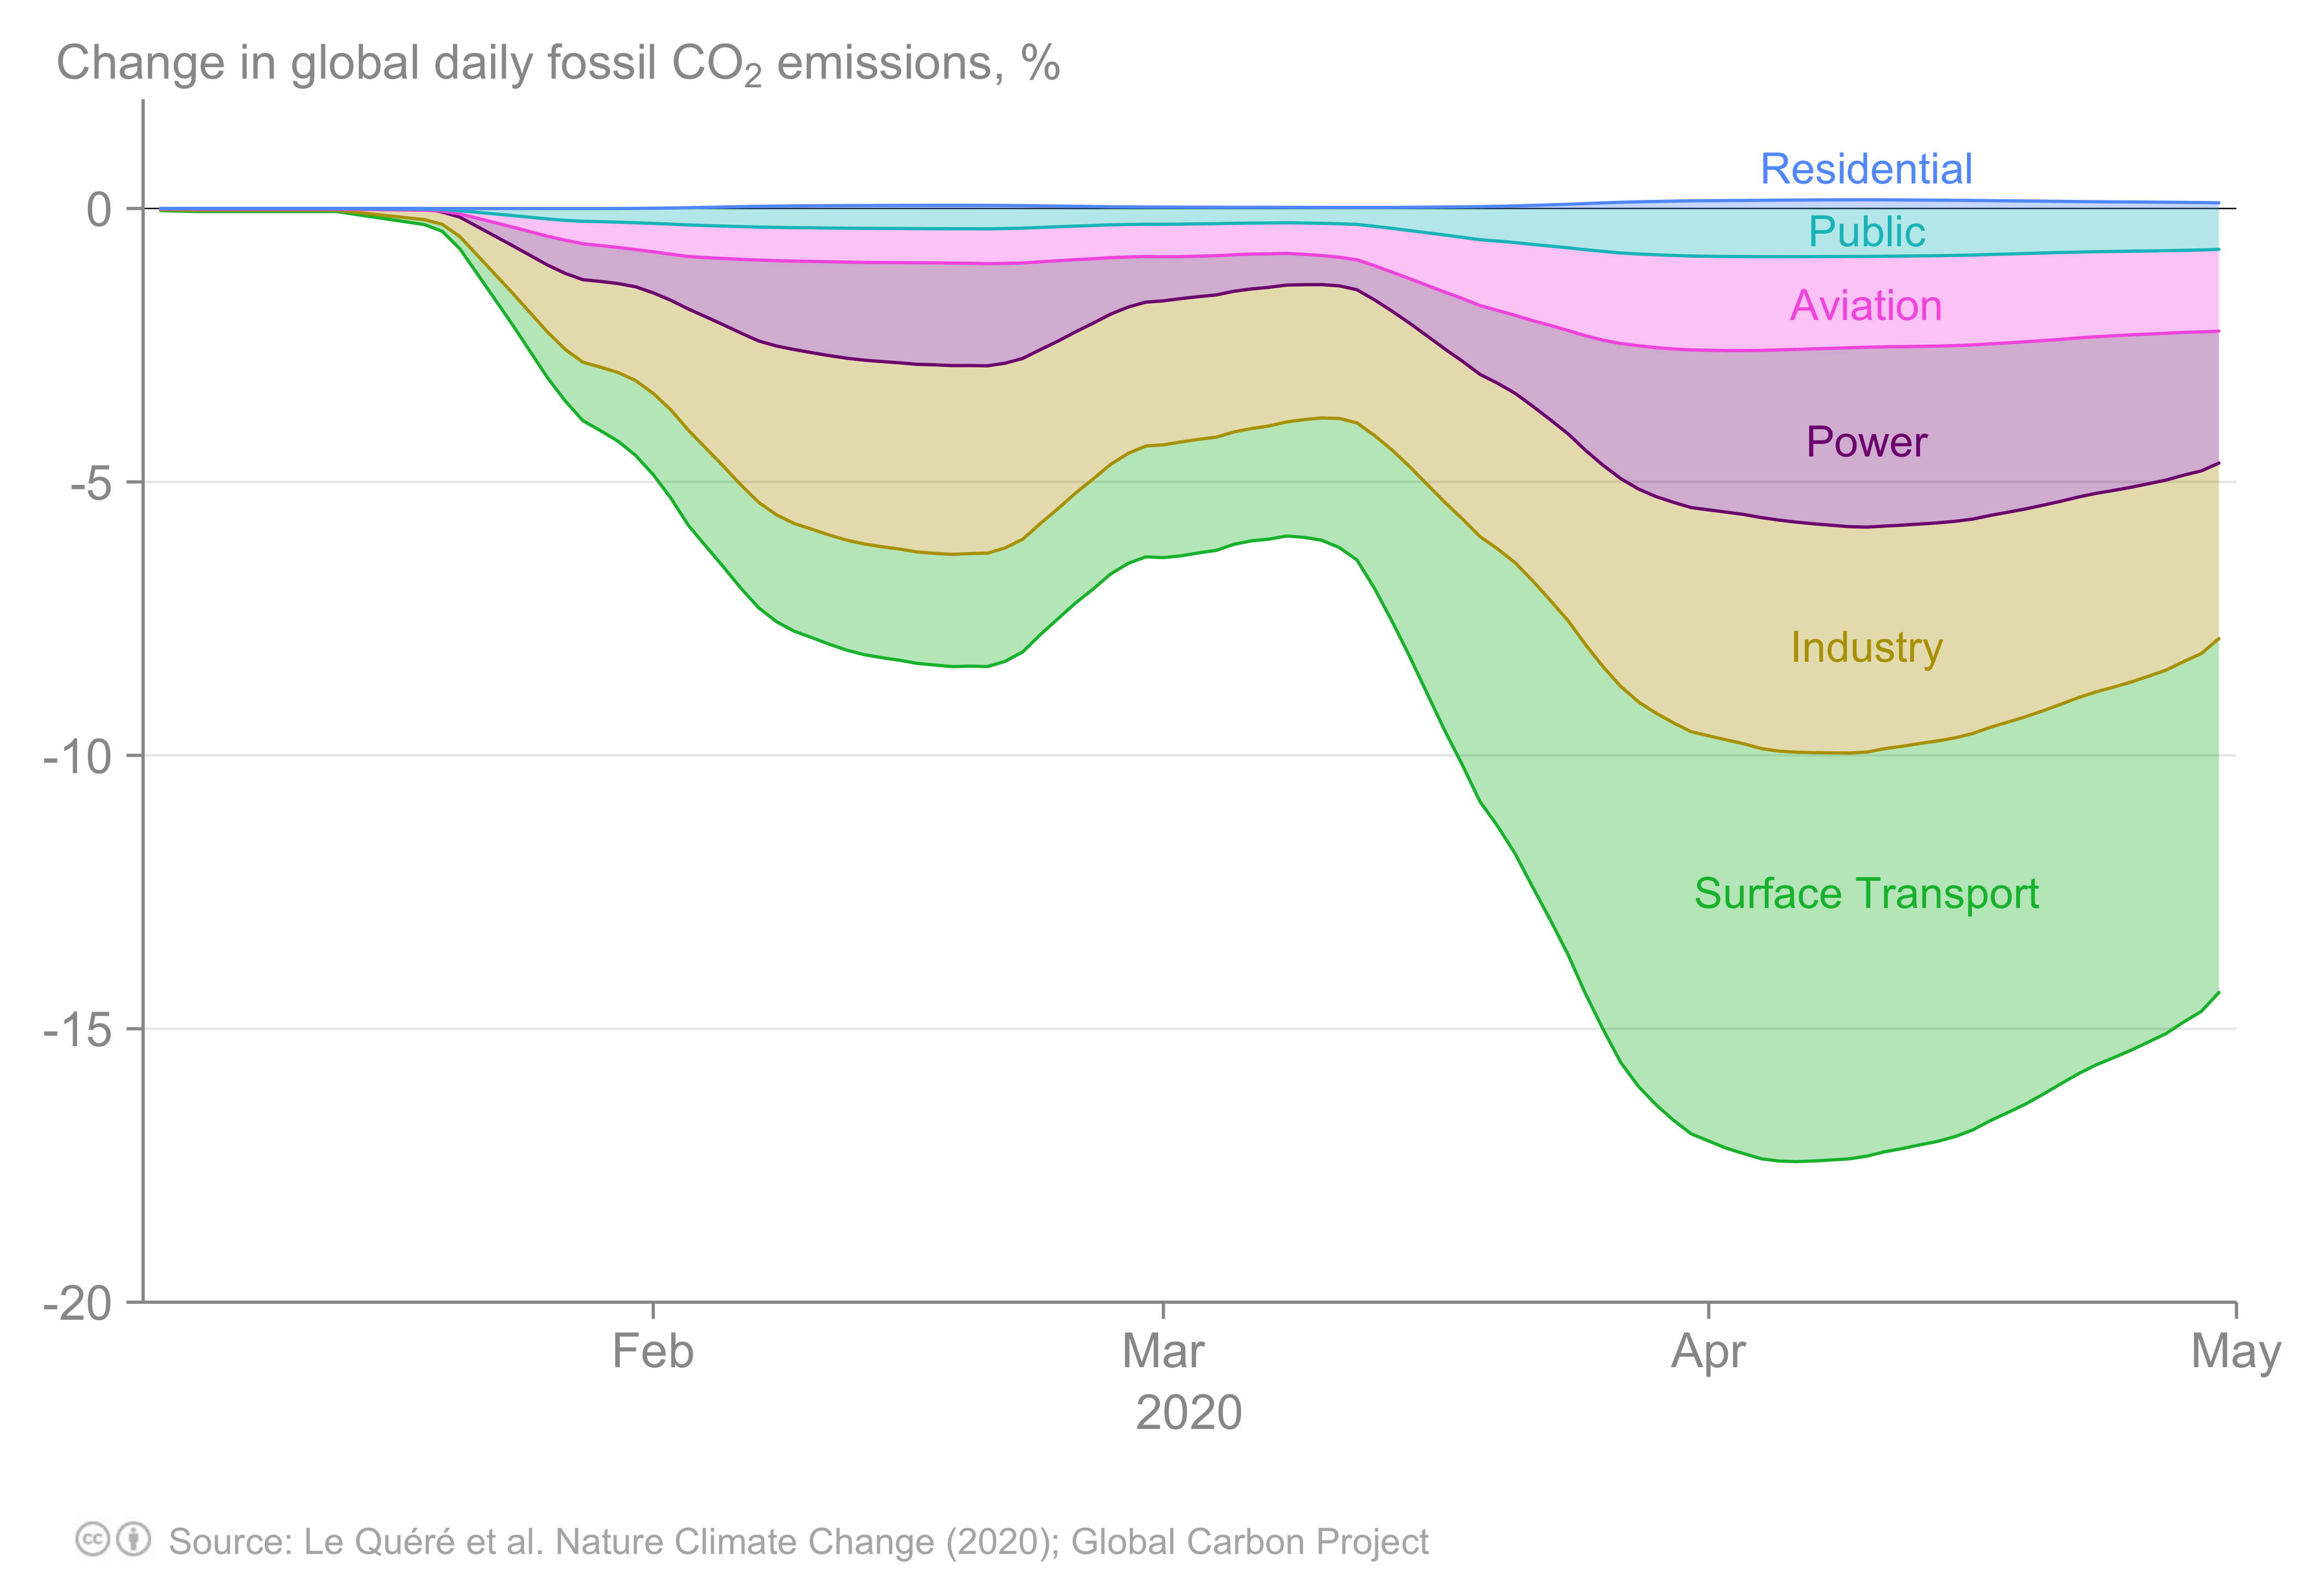
Task: Click the Mar axis tick label
Action: coord(1162,1351)
